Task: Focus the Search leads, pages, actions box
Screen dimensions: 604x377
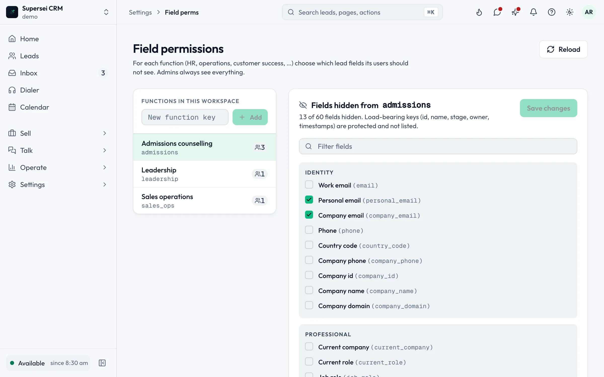Action: pos(362,12)
